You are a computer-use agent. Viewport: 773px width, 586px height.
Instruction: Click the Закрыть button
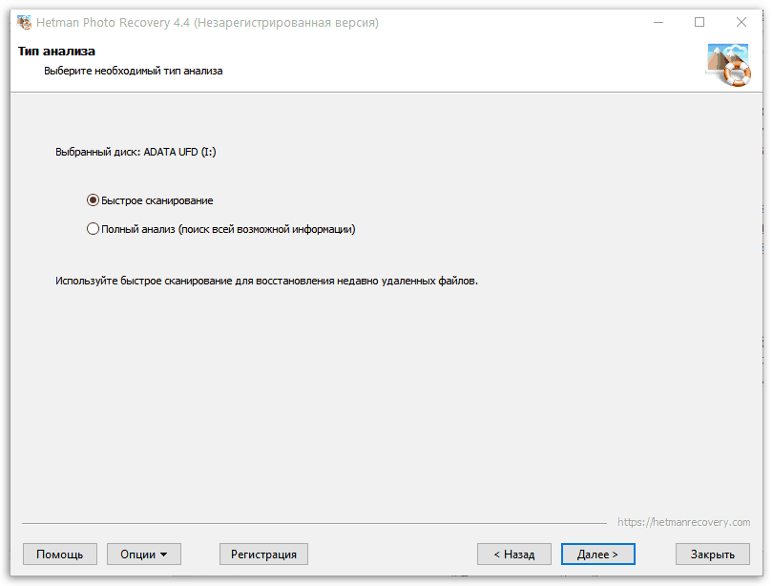712,554
